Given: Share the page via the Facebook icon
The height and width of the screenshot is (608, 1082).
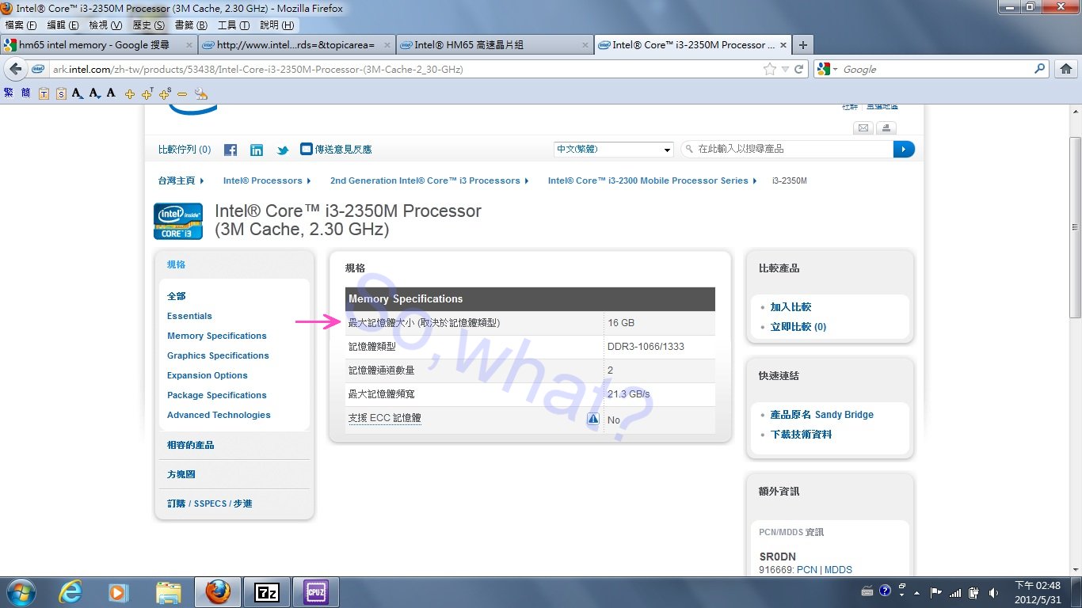Looking at the screenshot, I should (230, 150).
